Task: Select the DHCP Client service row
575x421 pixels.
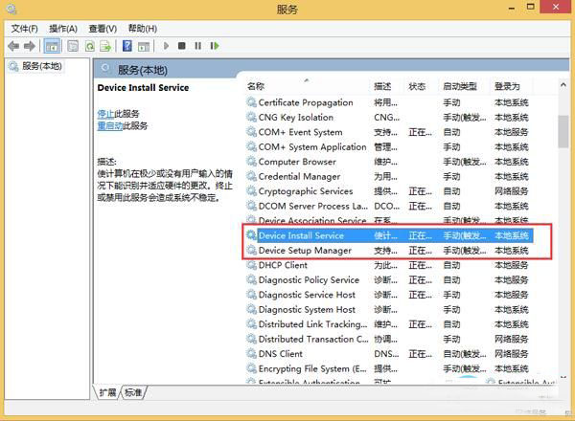Action: tap(283, 265)
